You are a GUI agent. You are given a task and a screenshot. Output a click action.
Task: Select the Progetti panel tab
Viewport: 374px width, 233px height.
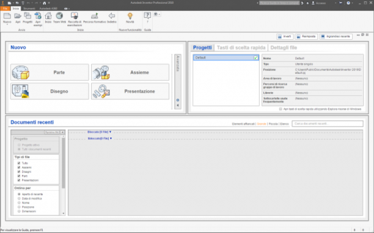point(202,48)
